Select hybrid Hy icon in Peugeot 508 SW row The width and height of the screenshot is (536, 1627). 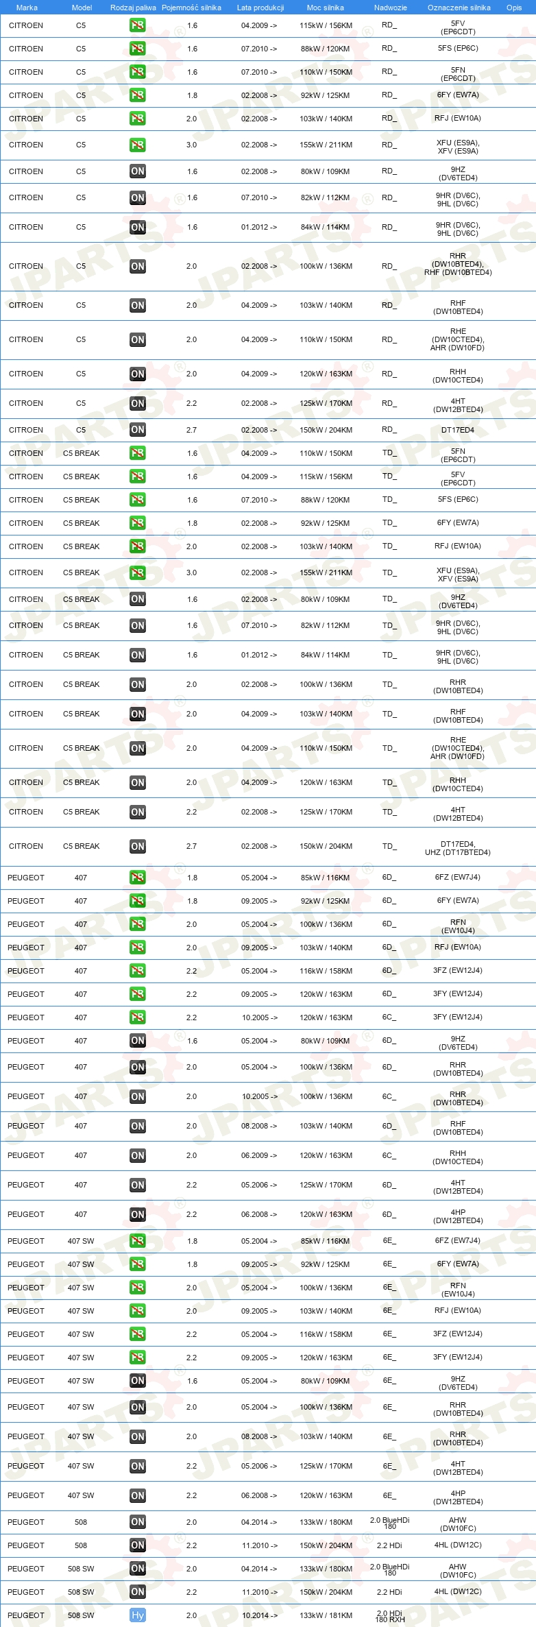click(138, 1615)
